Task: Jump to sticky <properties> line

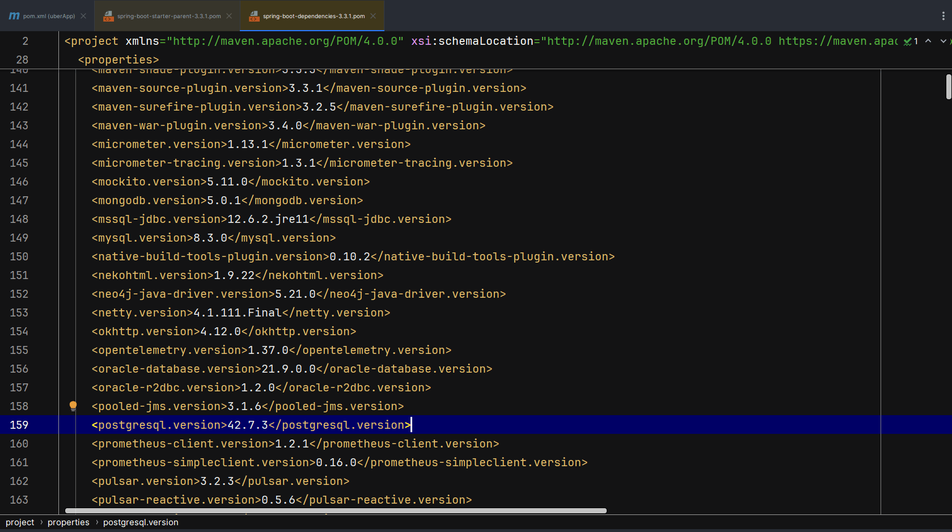Action: [119, 60]
